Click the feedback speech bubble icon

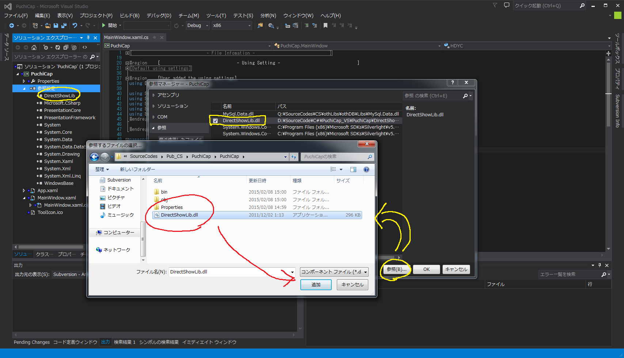pyautogui.click(x=506, y=5)
